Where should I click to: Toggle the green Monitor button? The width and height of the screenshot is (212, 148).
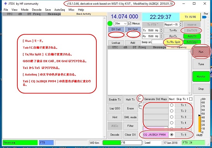point(201,76)
